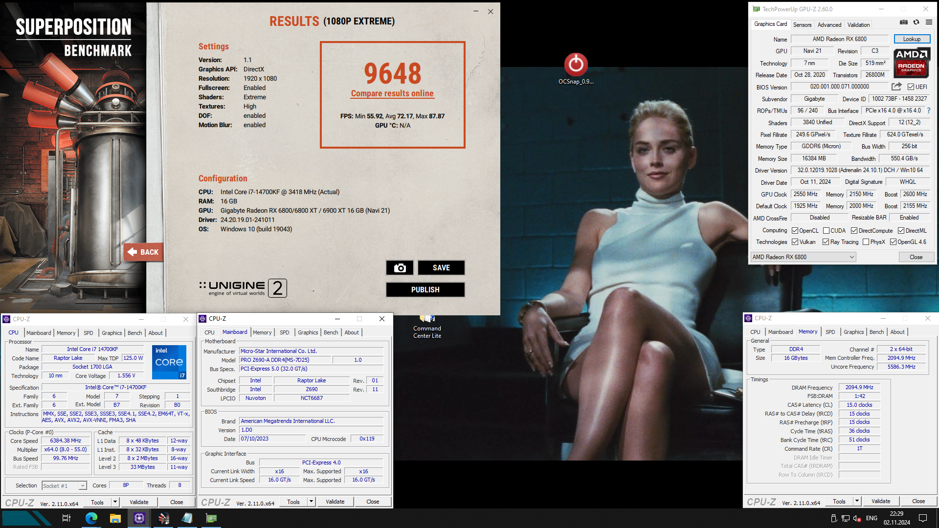This screenshot has height=528, width=939.
Task: Switch to GPU-Z from the taskbar
Action: [211, 518]
